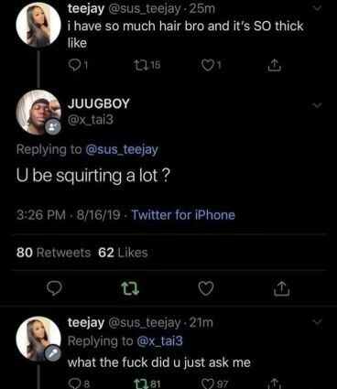The image size is (337, 389).
Task: Open the @sus_teejay mention link
Action: click(x=122, y=150)
